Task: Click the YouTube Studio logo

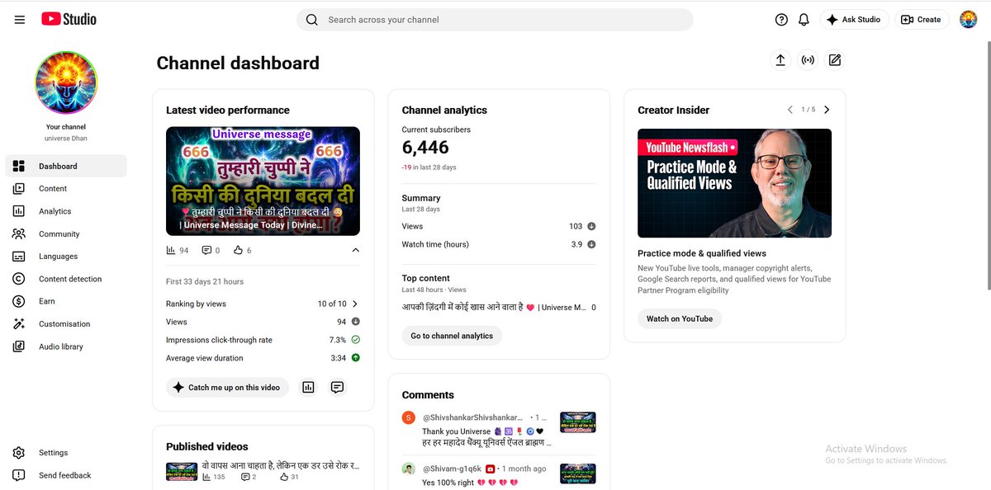Action: coord(69,19)
